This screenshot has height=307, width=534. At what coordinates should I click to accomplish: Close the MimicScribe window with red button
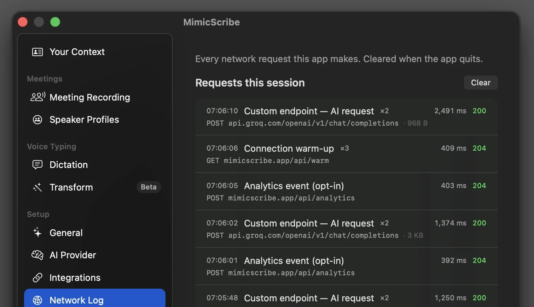[x=23, y=22]
